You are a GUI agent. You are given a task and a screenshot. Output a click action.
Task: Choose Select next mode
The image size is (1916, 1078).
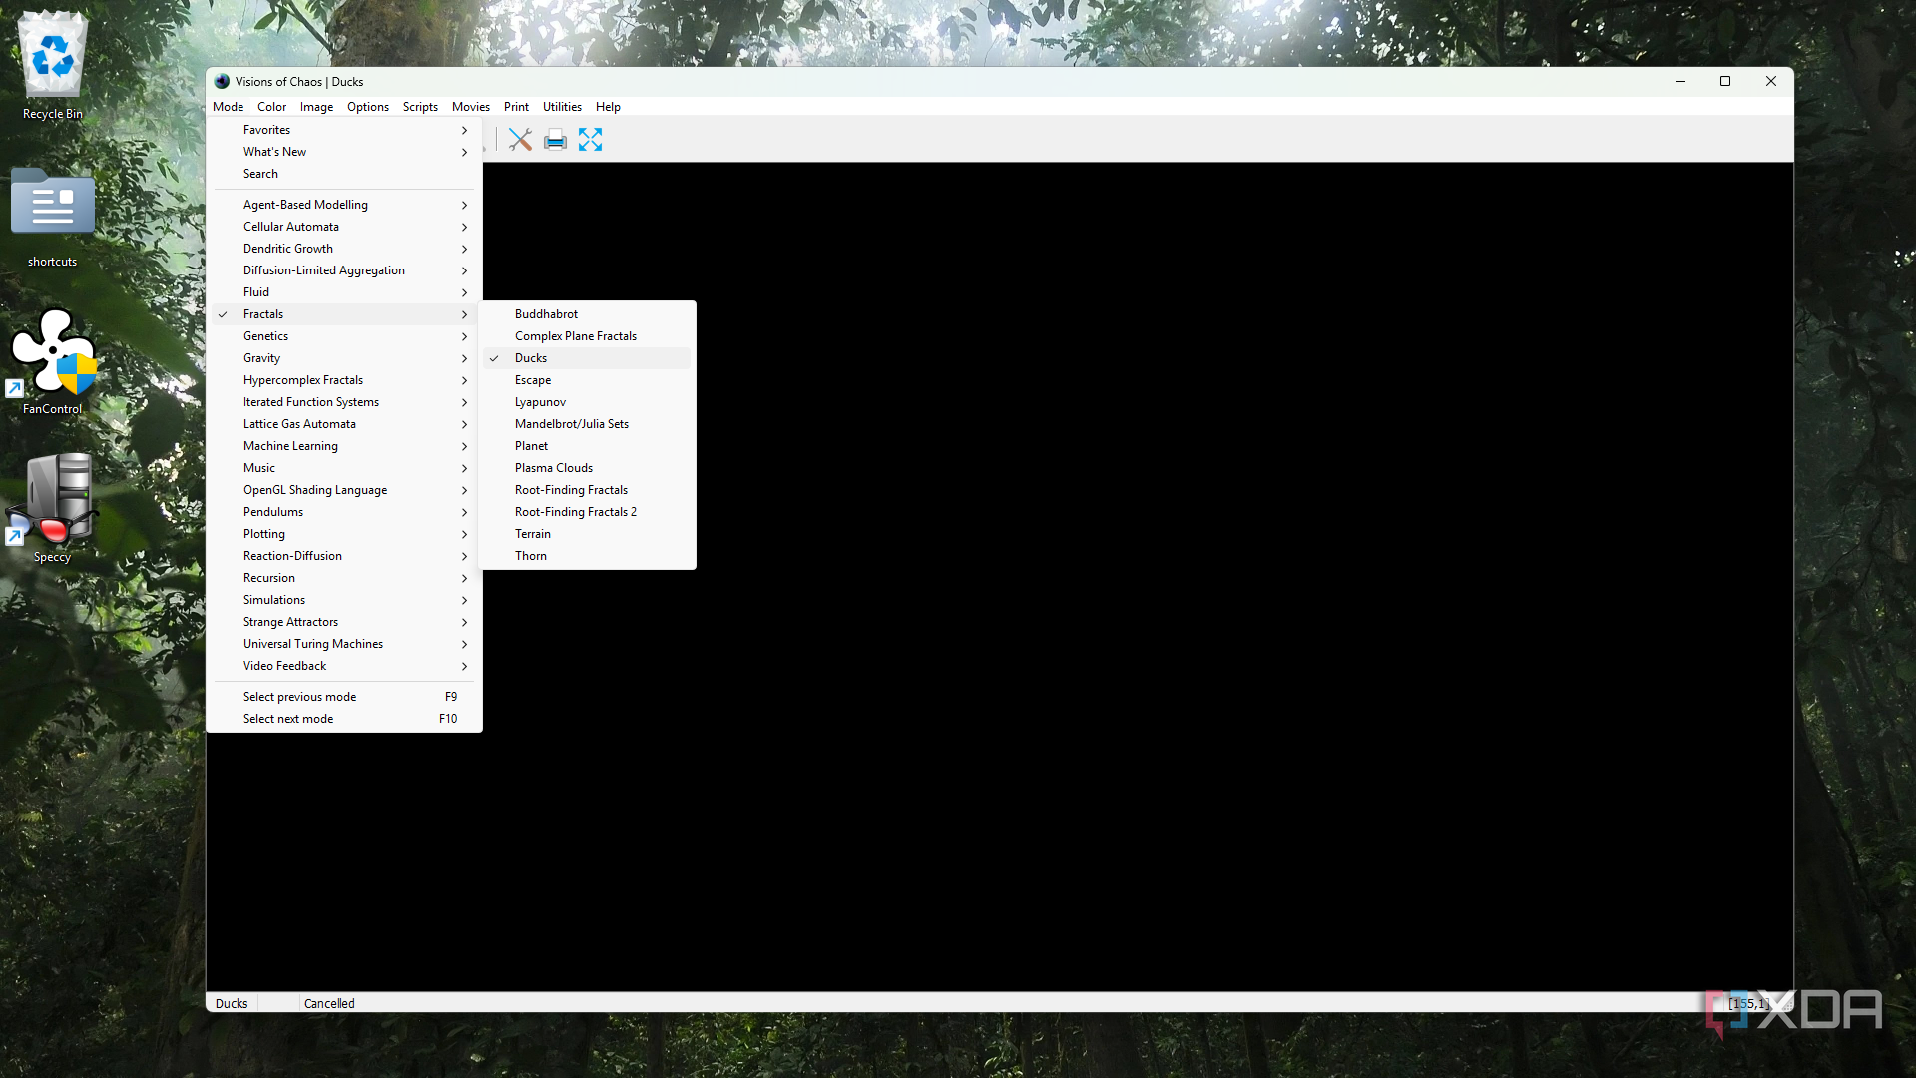coord(344,719)
